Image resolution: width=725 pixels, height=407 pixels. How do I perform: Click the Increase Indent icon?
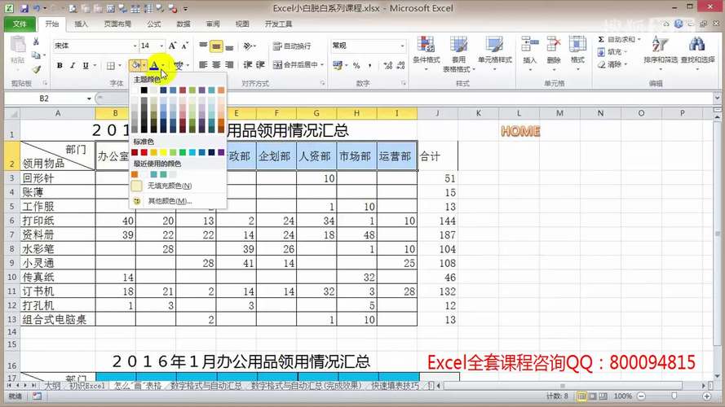tap(261, 65)
